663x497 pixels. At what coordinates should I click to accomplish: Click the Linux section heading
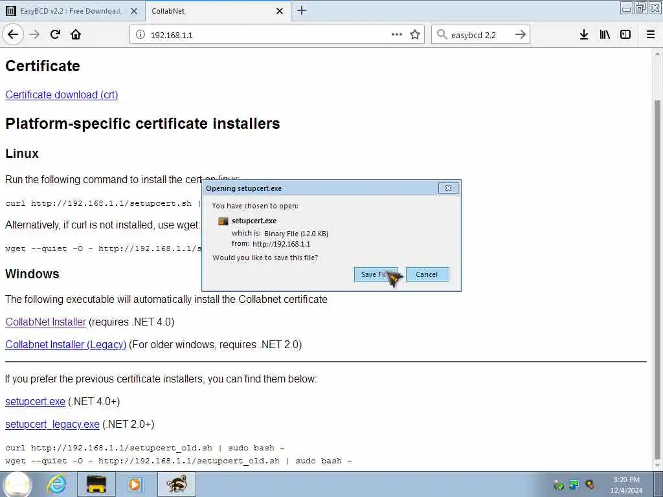(22, 153)
